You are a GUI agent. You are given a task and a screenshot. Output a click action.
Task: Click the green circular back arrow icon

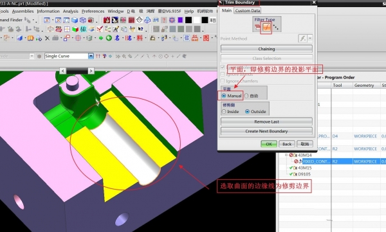click(x=109, y=38)
